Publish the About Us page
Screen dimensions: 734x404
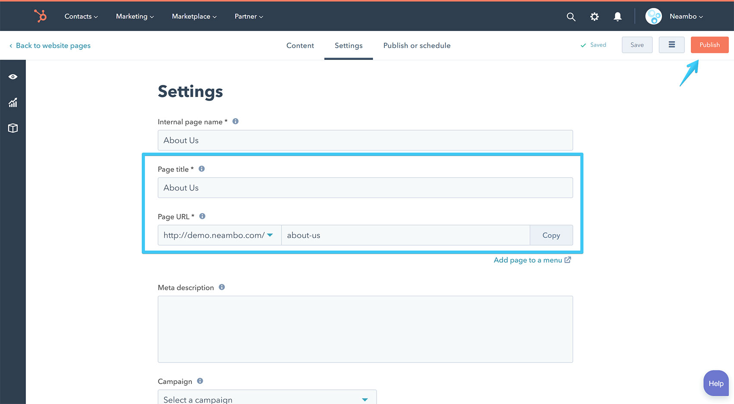[709, 44]
